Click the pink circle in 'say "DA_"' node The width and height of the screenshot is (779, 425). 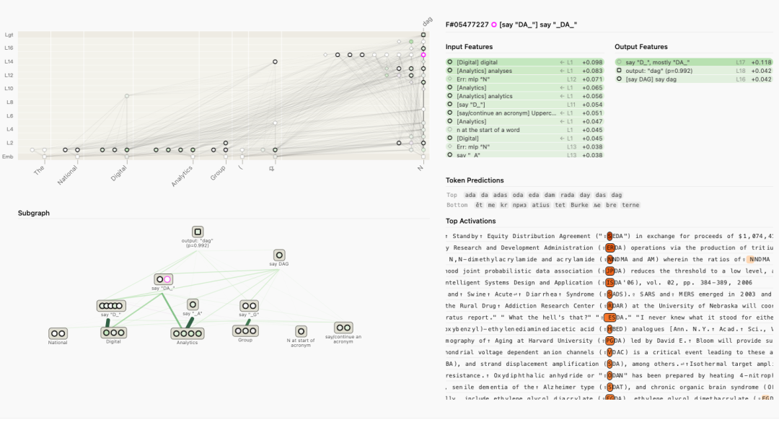coord(167,279)
